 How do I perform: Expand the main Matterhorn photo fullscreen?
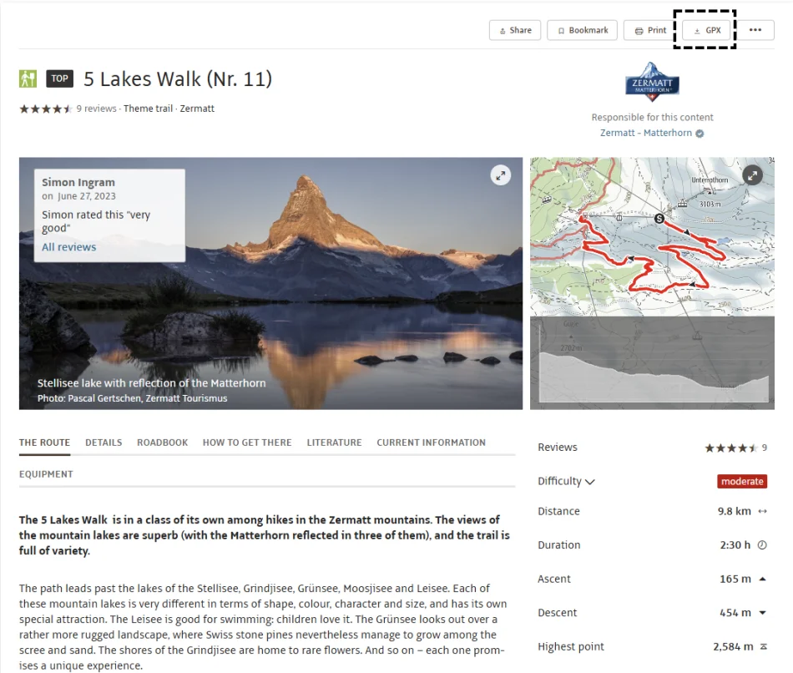pos(500,175)
